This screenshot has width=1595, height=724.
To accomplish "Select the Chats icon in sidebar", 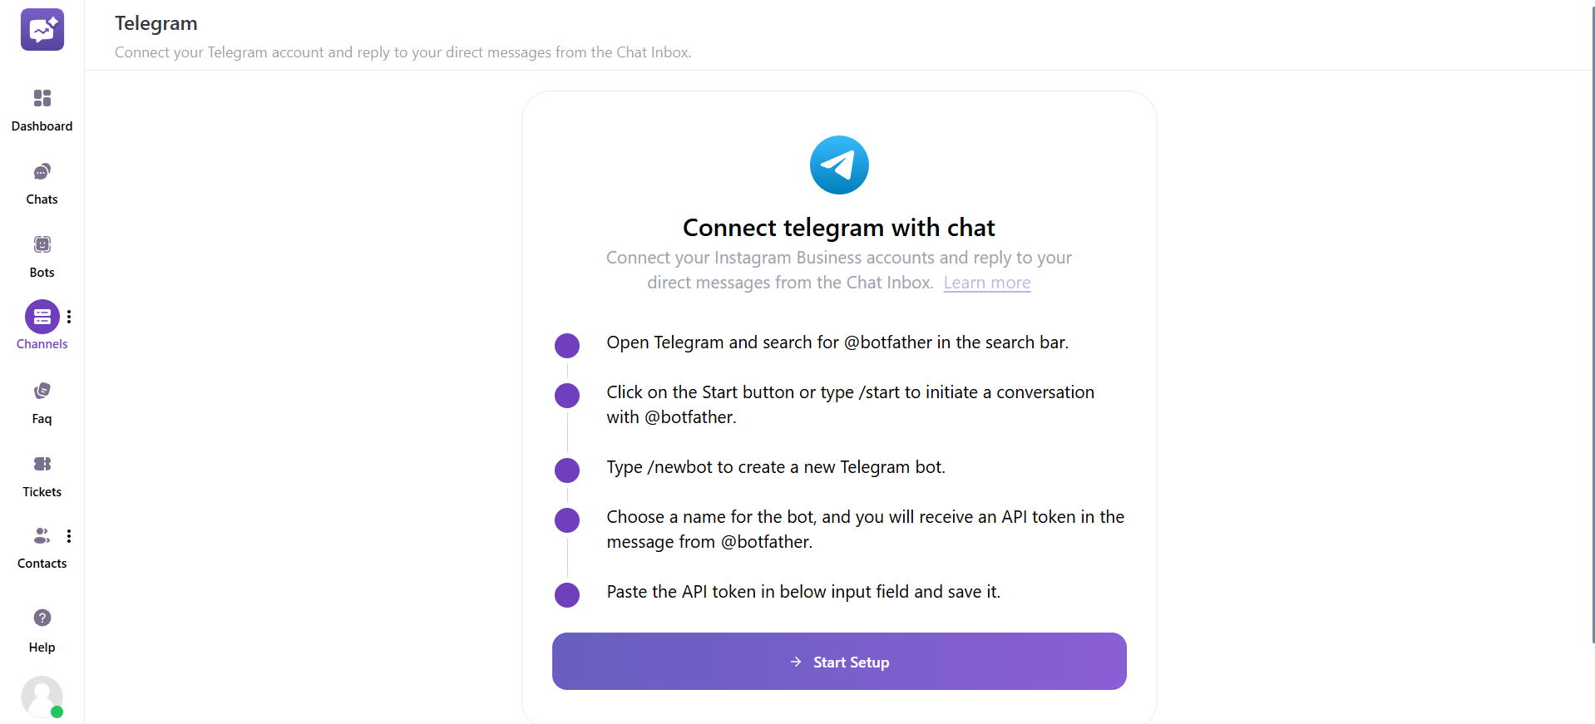I will [x=42, y=171].
